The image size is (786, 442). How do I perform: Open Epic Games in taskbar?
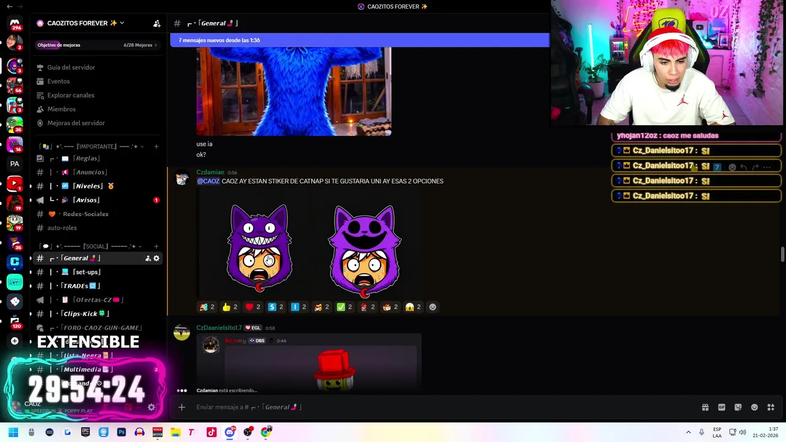tap(85, 432)
